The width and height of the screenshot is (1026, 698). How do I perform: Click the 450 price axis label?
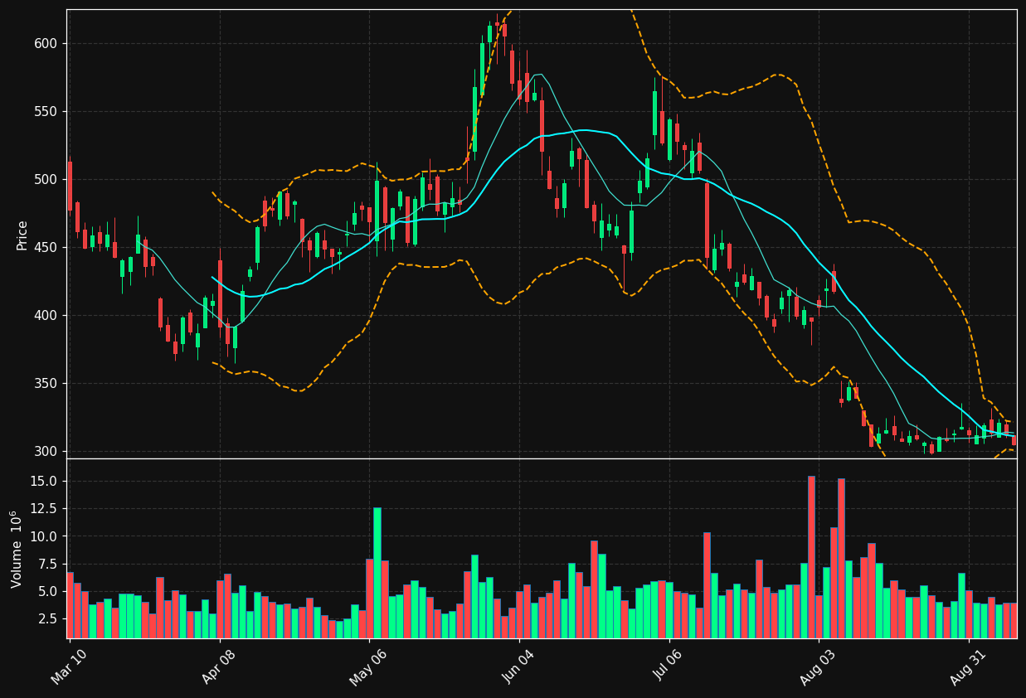tap(46, 247)
